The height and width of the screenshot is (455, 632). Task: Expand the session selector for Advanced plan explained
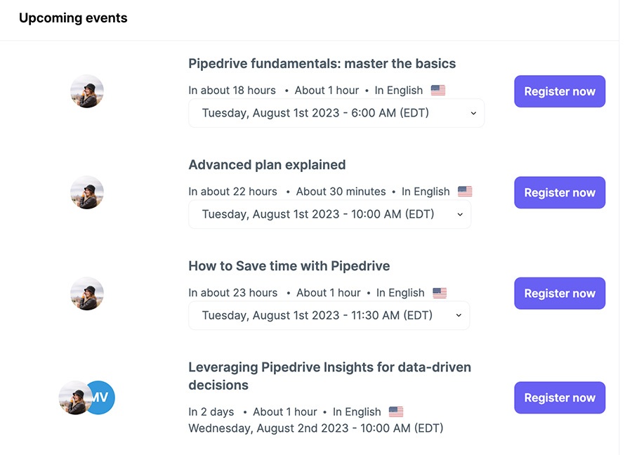(329, 214)
